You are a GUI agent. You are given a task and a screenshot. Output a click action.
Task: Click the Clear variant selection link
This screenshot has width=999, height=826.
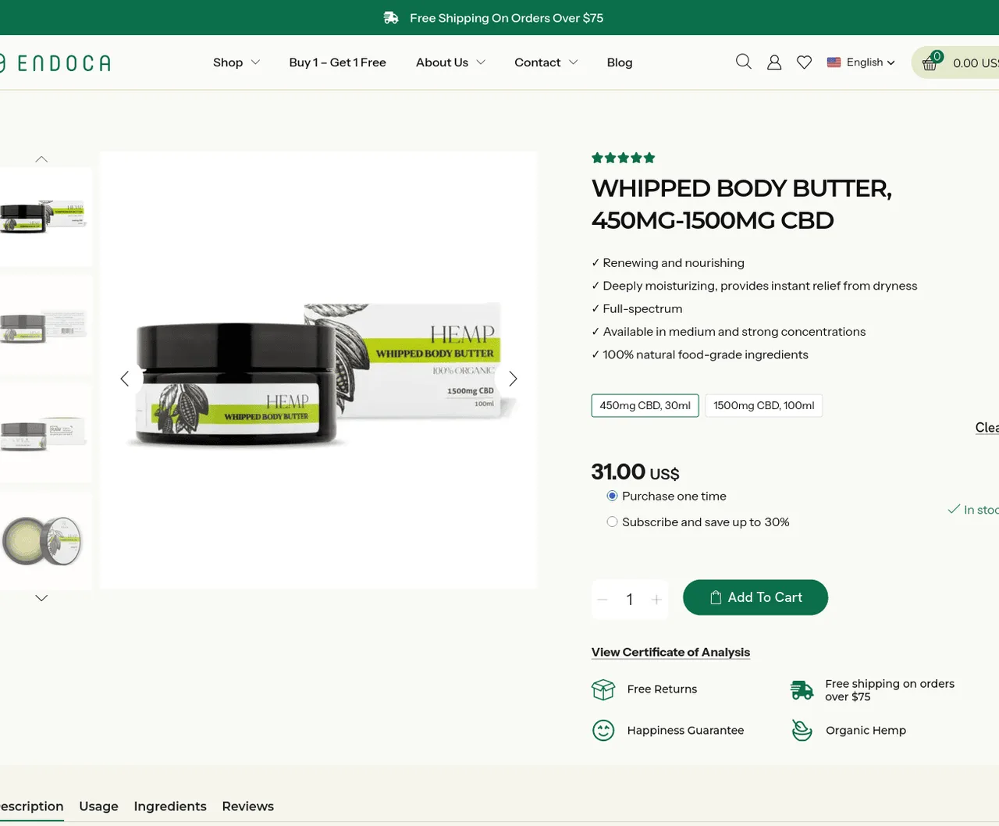[987, 428]
